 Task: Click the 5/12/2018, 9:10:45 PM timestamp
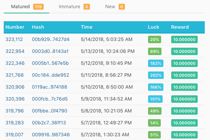106,63
